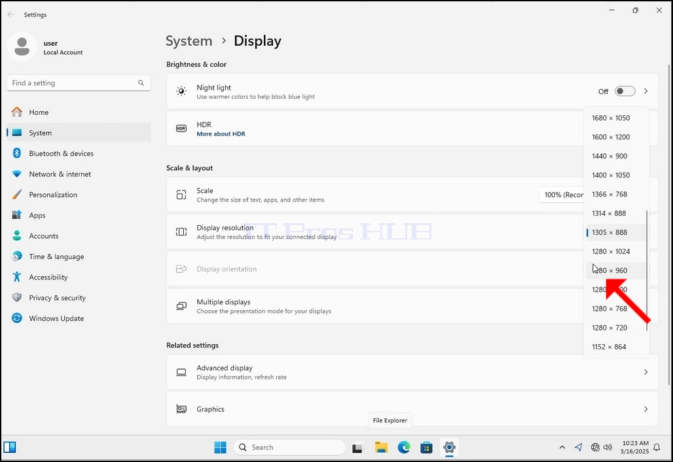
Task: Select resolution 1680 × 1050
Action: (x=615, y=118)
